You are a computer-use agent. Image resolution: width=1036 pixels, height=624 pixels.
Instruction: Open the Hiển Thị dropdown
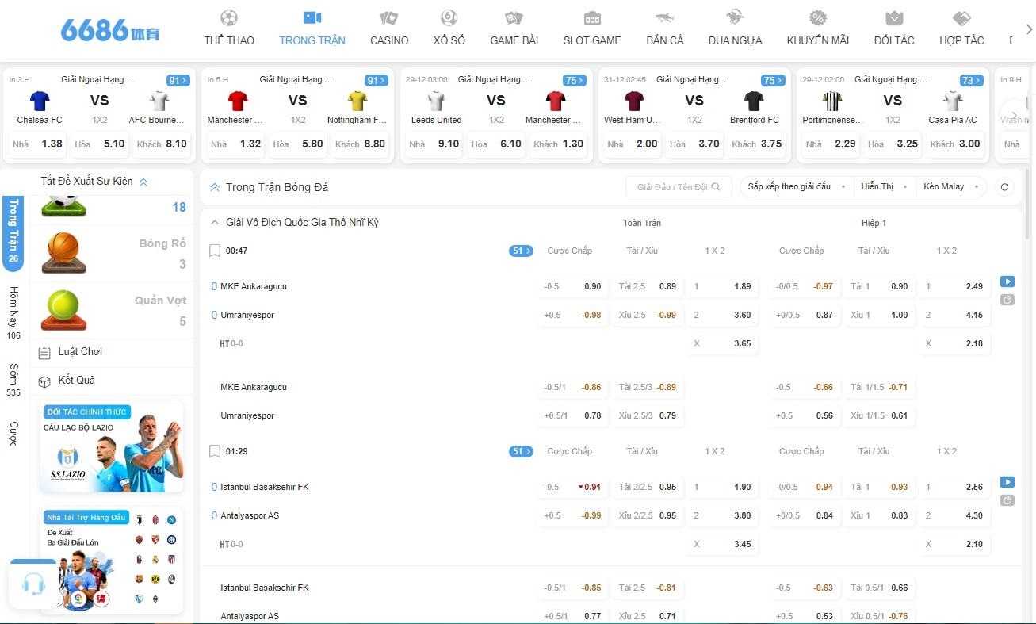pyautogui.click(x=884, y=187)
